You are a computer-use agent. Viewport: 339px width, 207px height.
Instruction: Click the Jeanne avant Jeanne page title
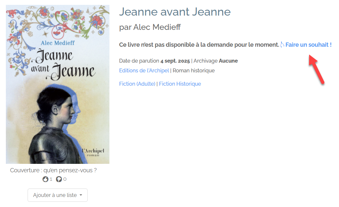pos(175,12)
